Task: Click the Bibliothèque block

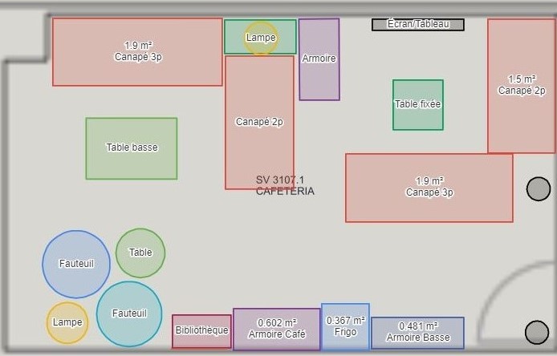Action: click(x=201, y=331)
